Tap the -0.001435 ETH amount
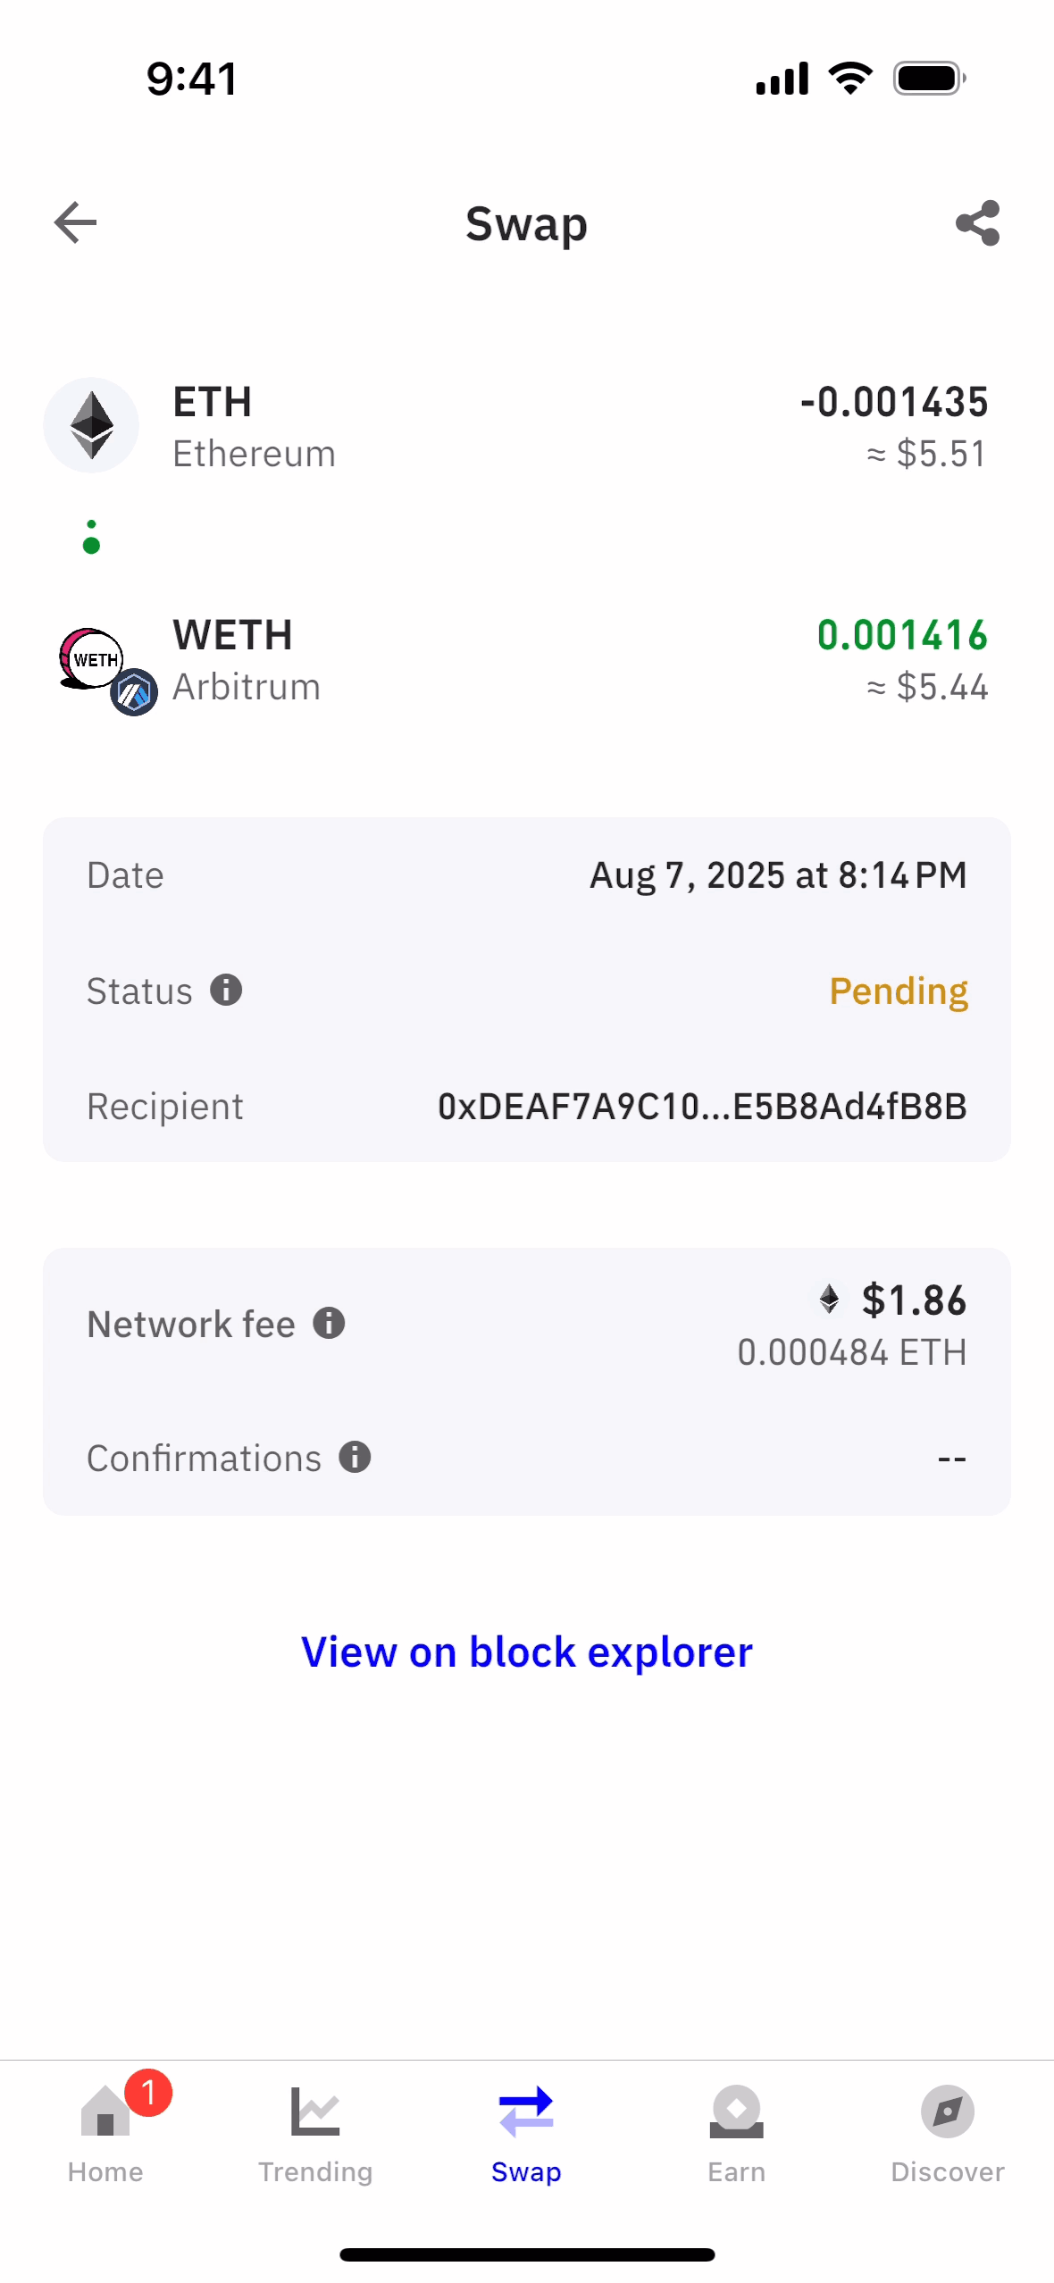 pos(894,402)
